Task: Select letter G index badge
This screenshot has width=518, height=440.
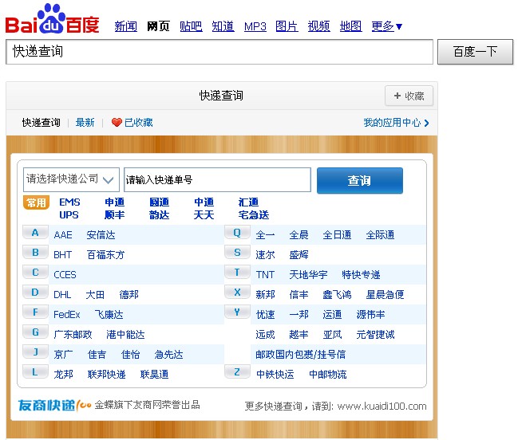Action: pyautogui.click(x=35, y=332)
